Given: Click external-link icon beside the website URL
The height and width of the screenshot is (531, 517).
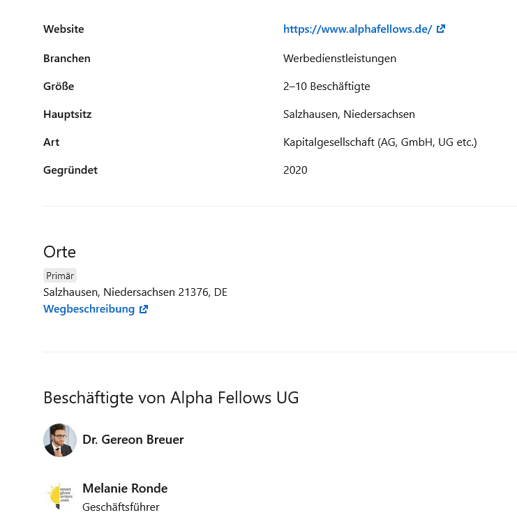Looking at the screenshot, I should click(441, 29).
